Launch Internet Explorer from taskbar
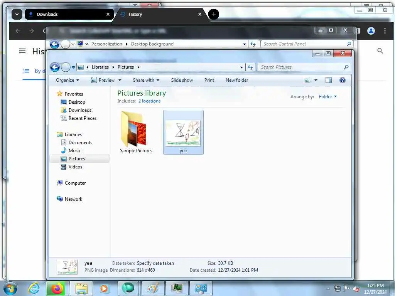This screenshot has height=296, width=395. pos(34,288)
